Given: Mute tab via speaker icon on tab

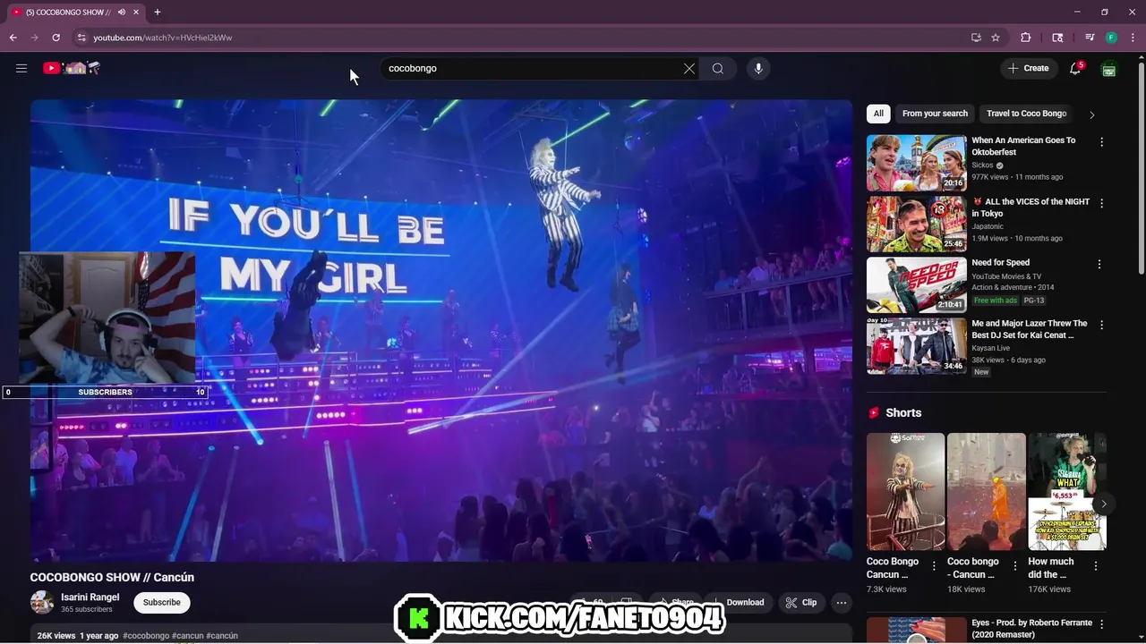Looking at the screenshot, I should pyautogui.click(x=122, y=13).
